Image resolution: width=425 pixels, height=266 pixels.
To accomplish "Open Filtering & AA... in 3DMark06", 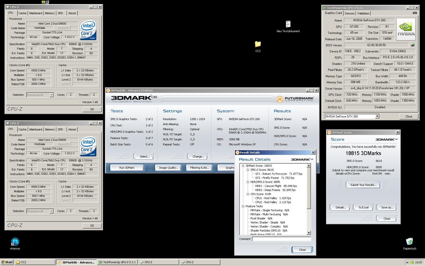I will 200,168.
